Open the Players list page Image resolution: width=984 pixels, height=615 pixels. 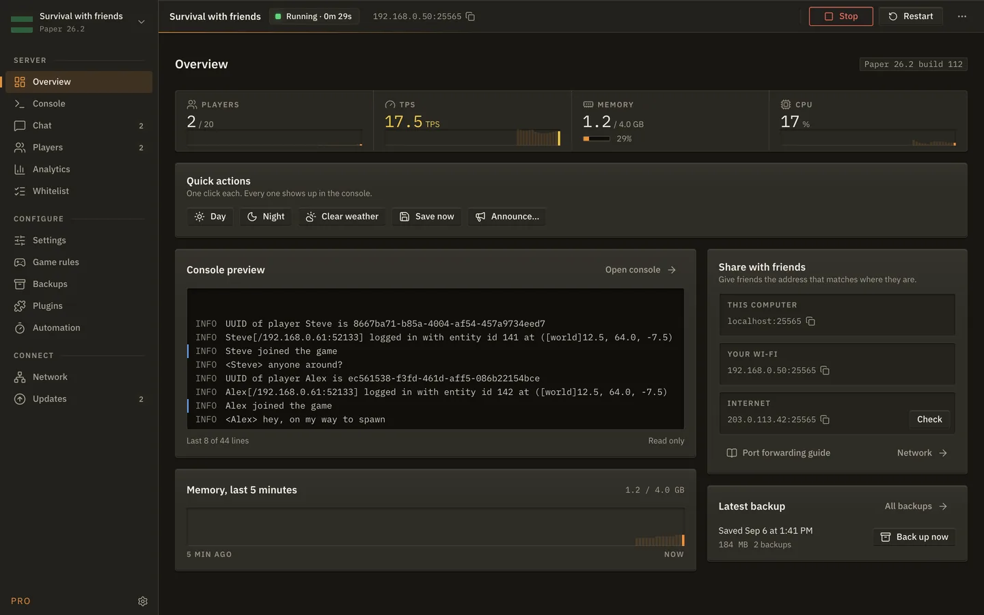click(x=79, y=148)
